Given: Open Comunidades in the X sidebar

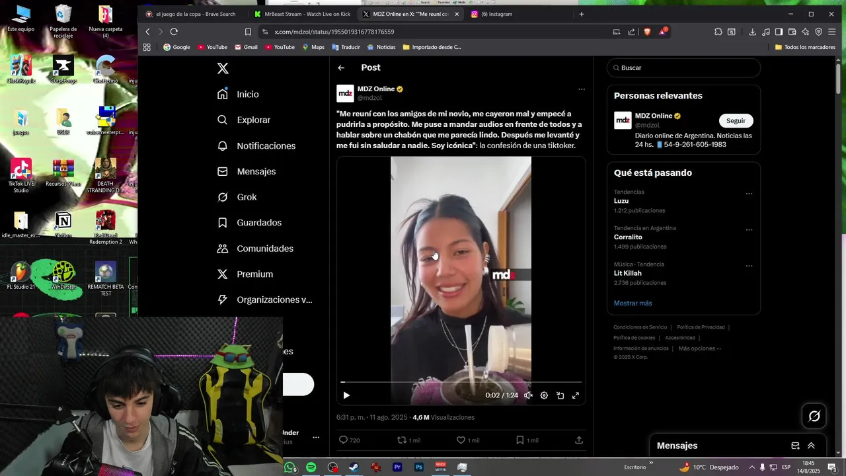Looking at the screenshot, I should point(255,249).
